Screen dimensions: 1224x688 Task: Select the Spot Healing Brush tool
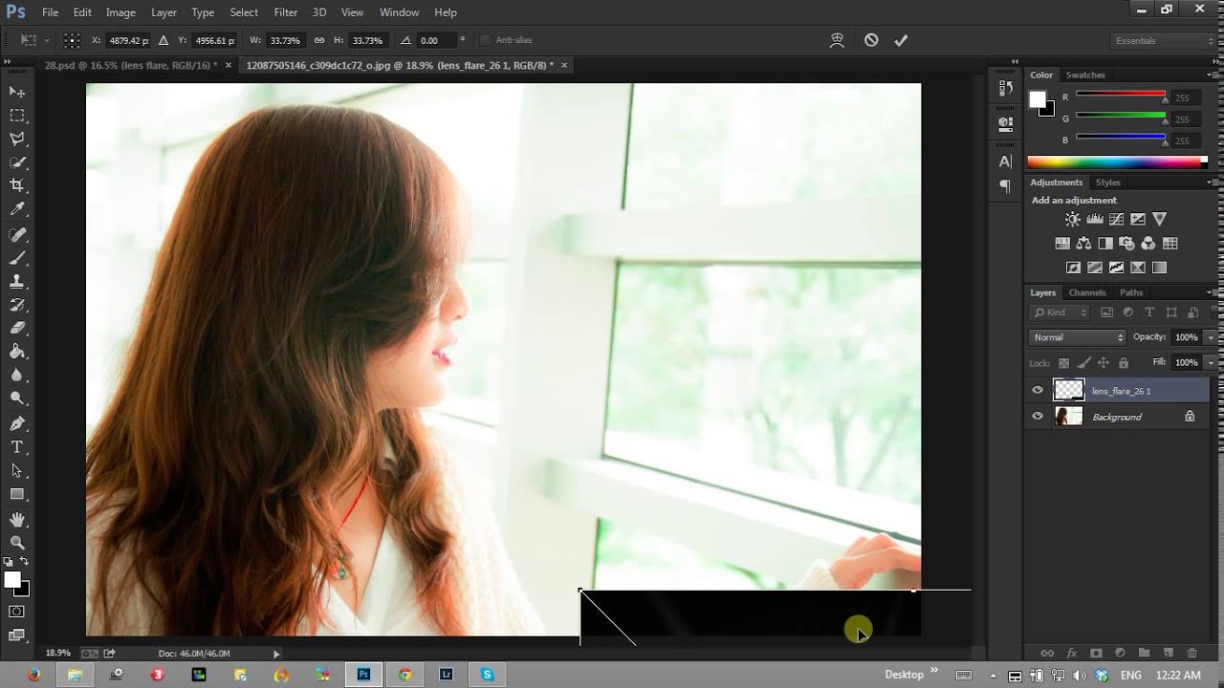(17, 234)
